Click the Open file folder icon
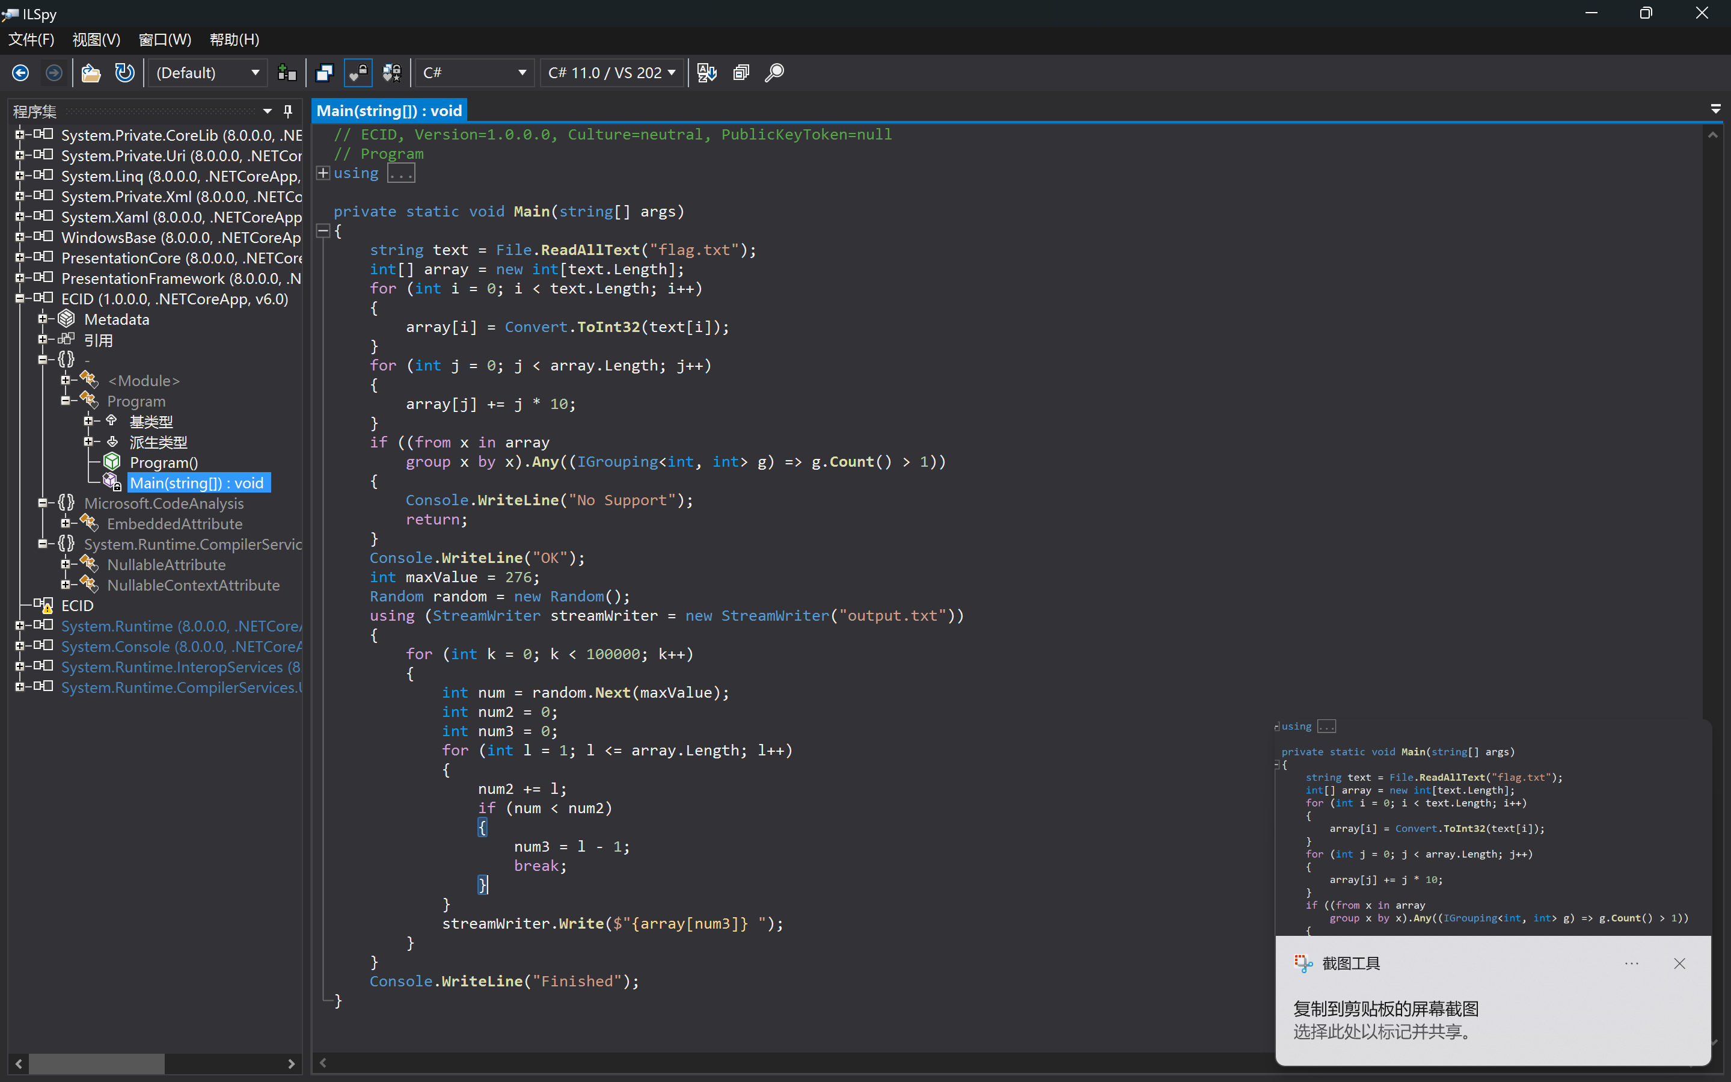This screenshot has height=1082, width=1731. click(x=91, y=73)
